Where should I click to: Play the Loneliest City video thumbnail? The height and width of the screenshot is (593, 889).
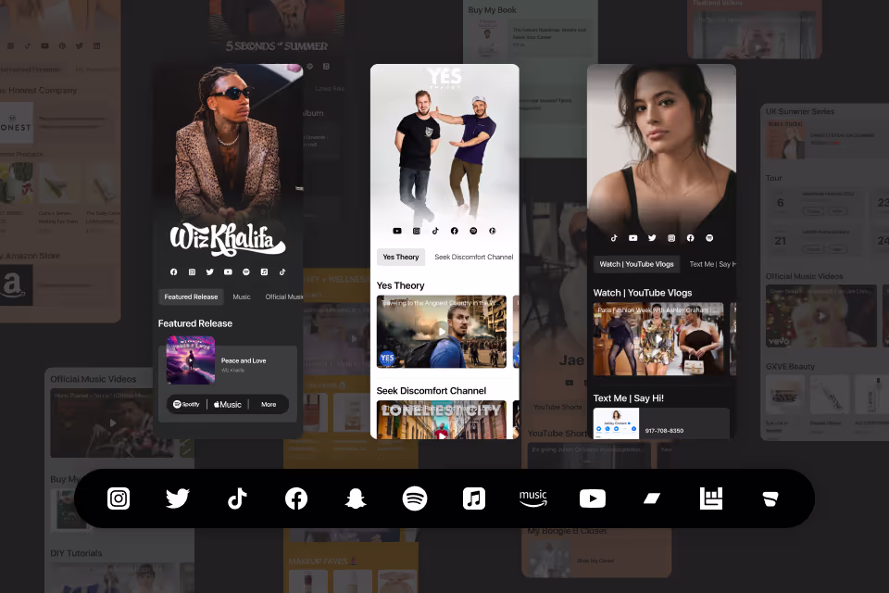(442, 420)
